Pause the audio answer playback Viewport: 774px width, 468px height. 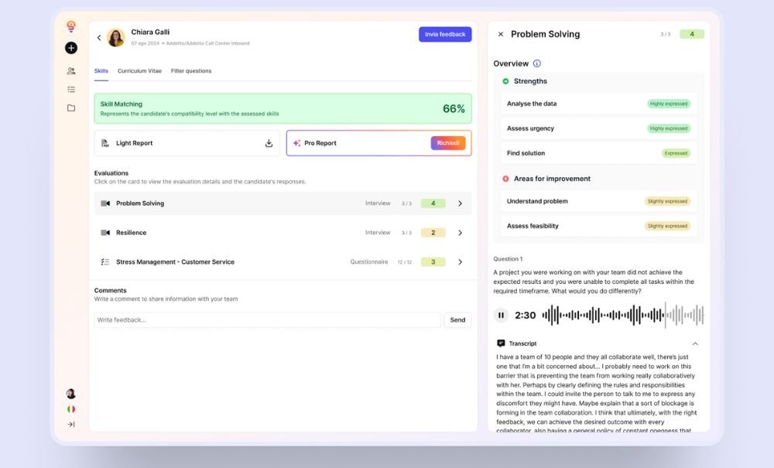502,315
